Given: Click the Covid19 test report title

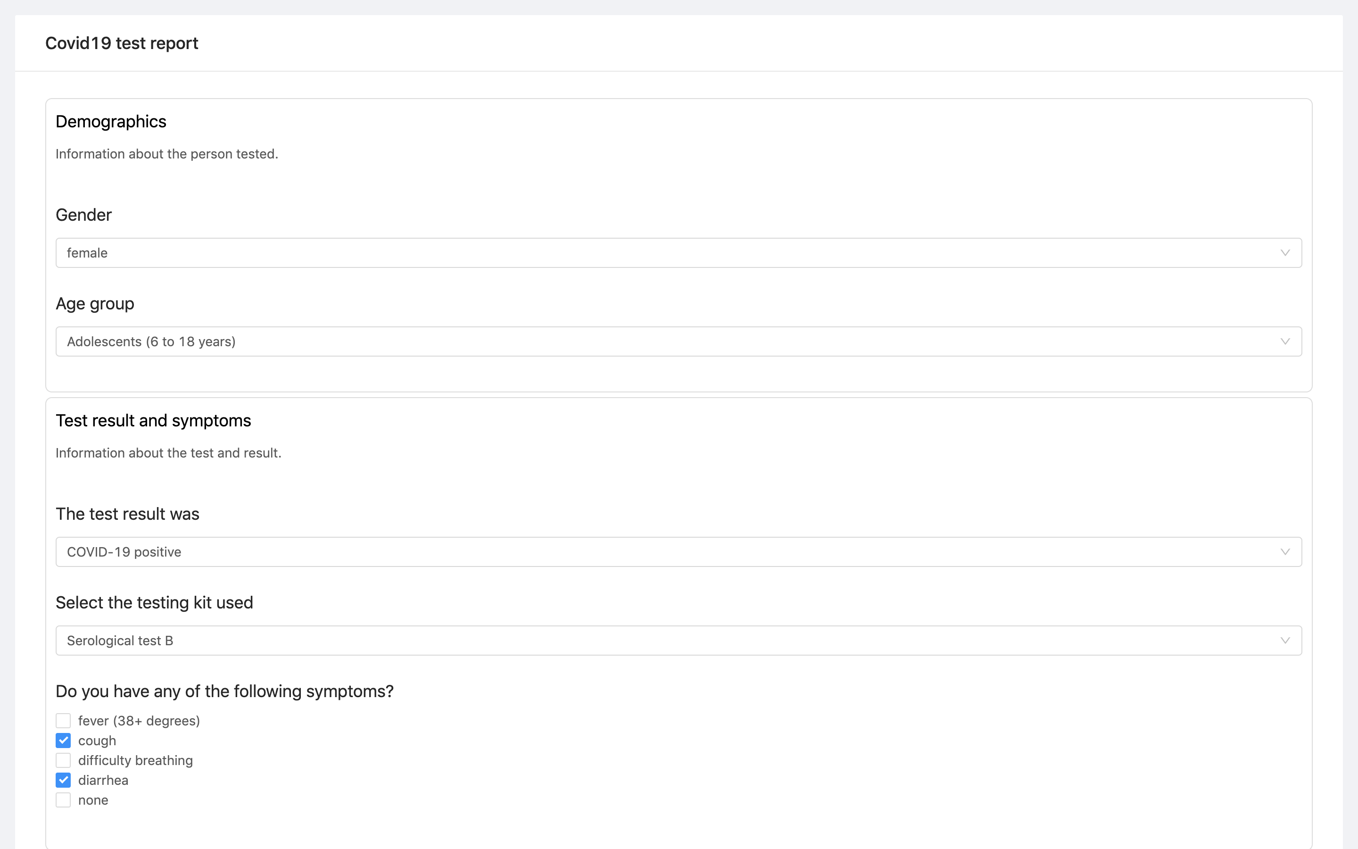Looking at the screenshot, I should [x=122, y=43].
